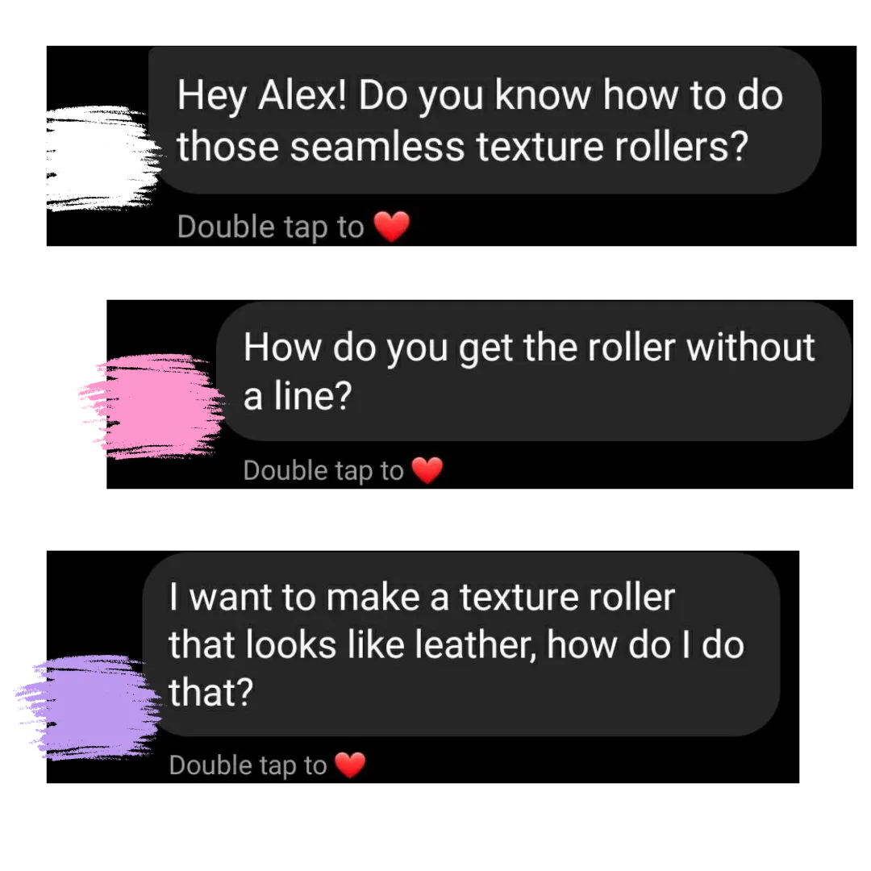Tap the red heart under the roller-line message
871x871 pixels.
427,470
